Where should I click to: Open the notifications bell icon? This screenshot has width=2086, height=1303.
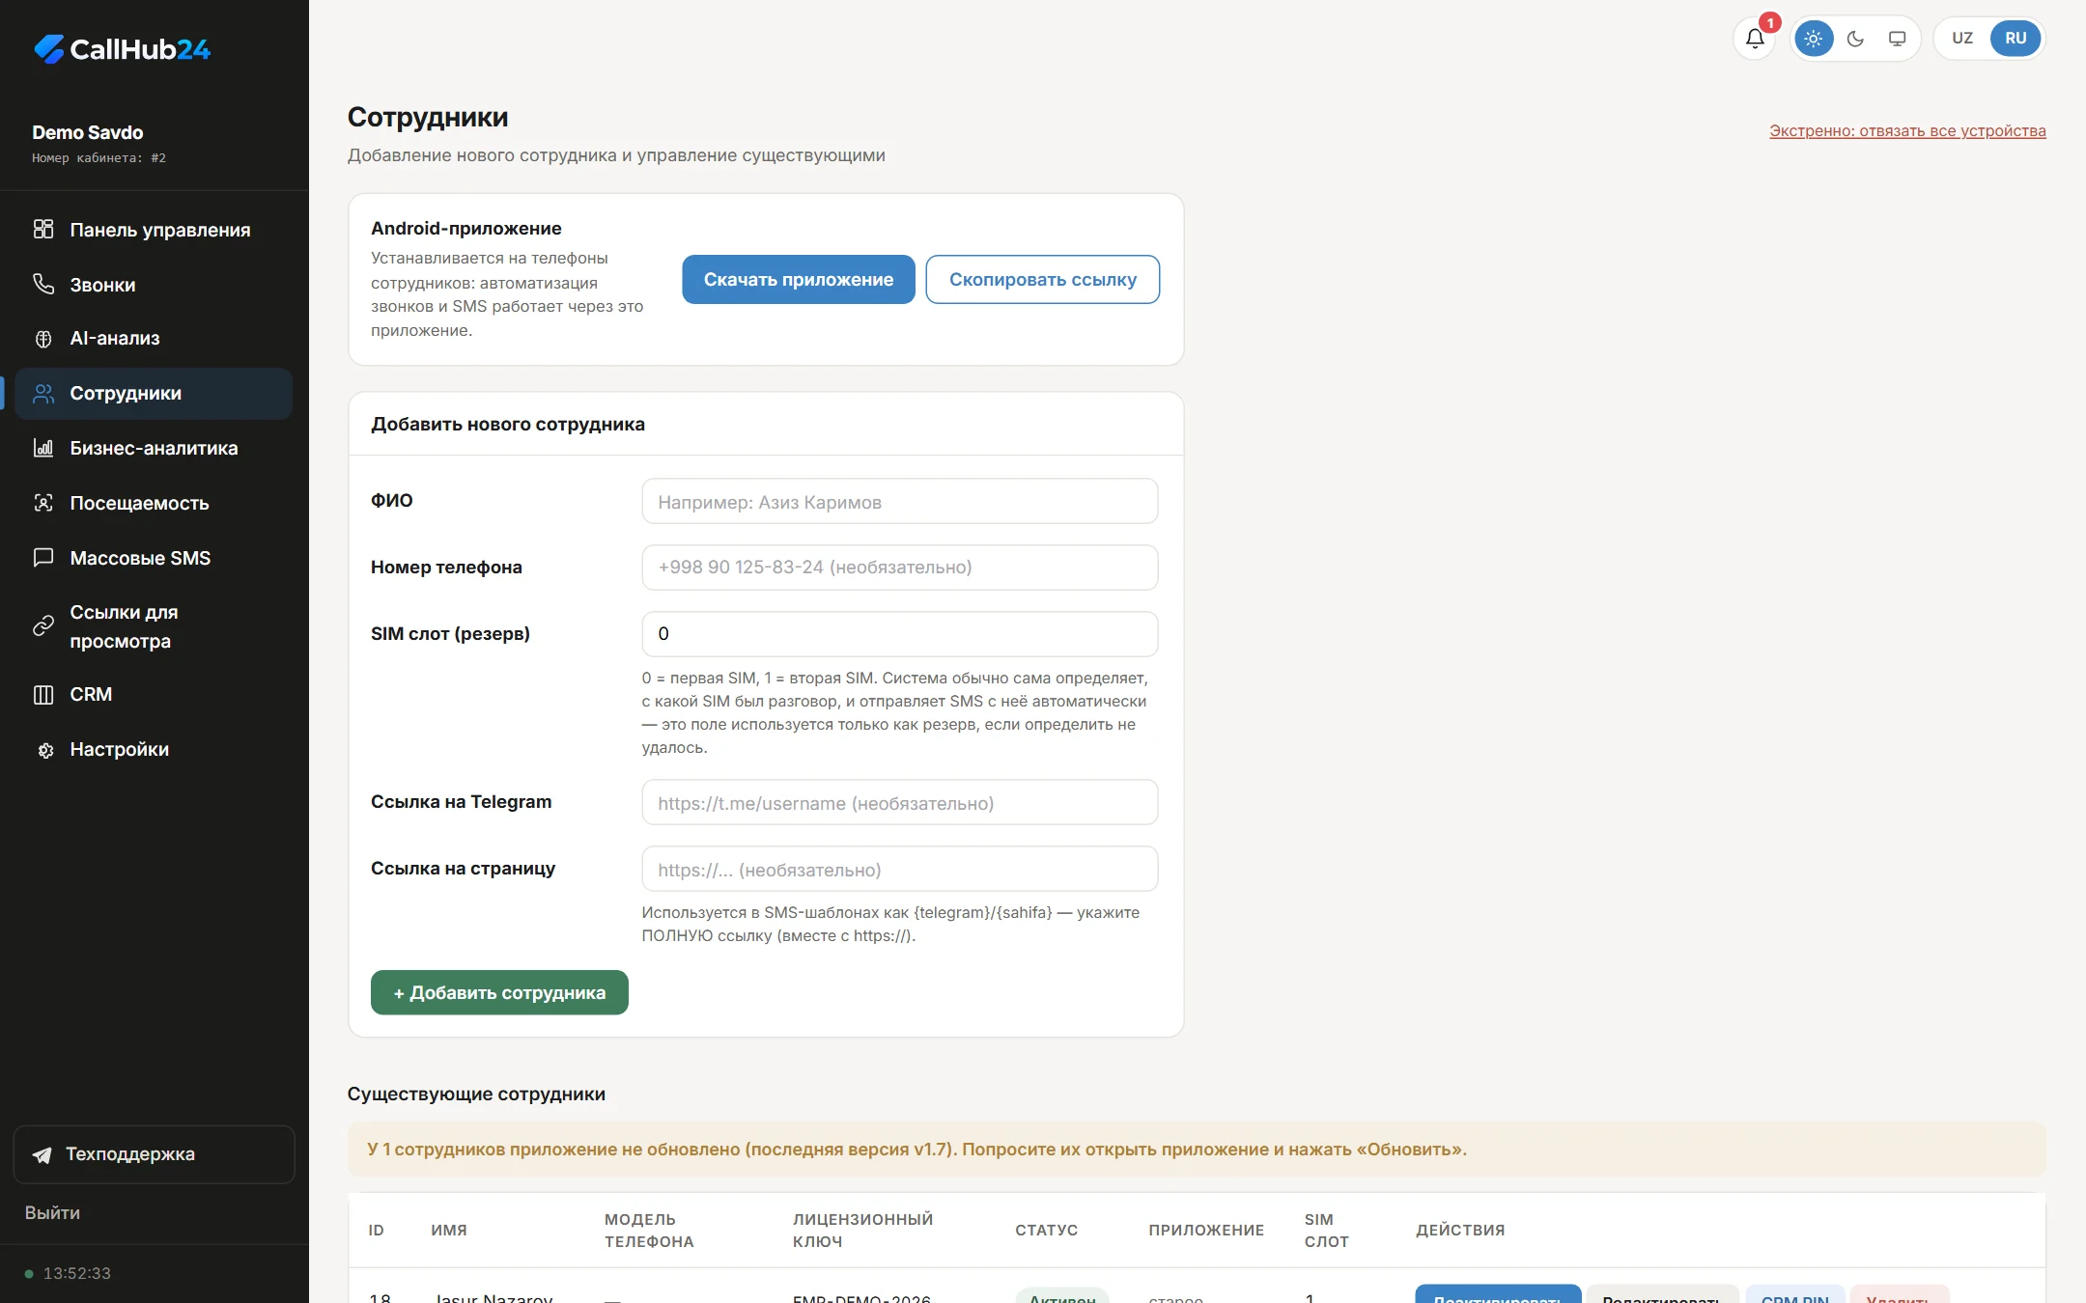[x=1755, y=39]
